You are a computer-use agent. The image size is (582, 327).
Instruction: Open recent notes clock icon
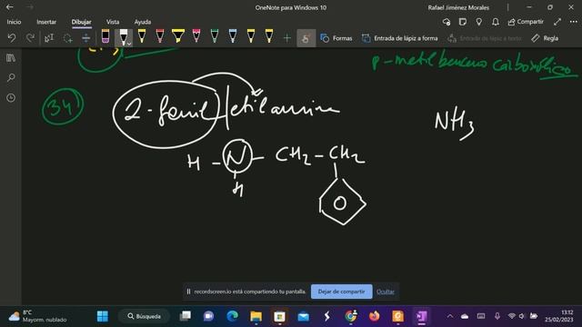11,98
